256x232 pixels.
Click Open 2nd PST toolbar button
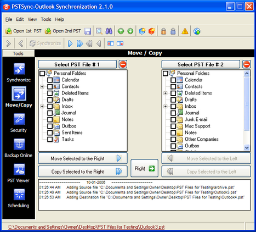pyautogui.click(x=63, y=31)
